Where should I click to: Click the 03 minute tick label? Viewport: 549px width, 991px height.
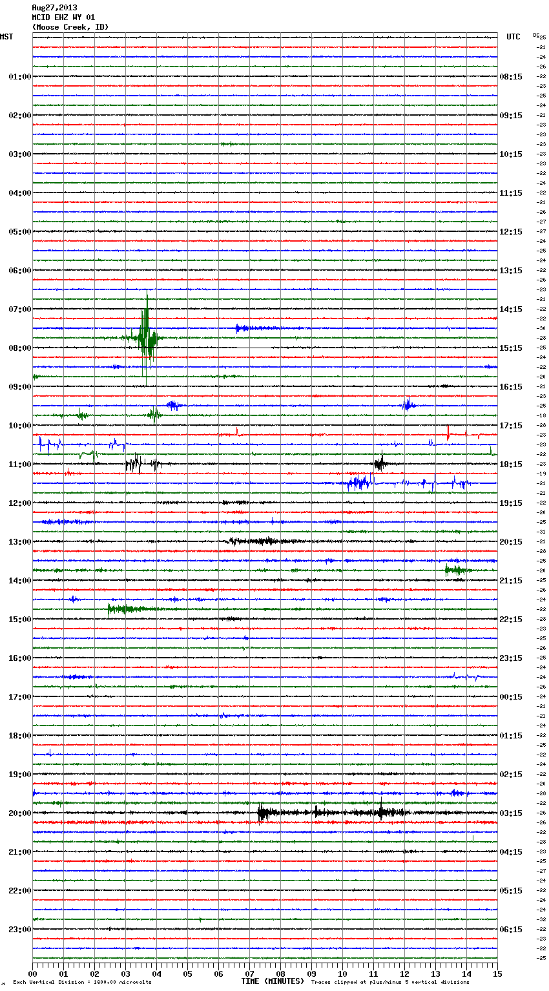(126, 973)
